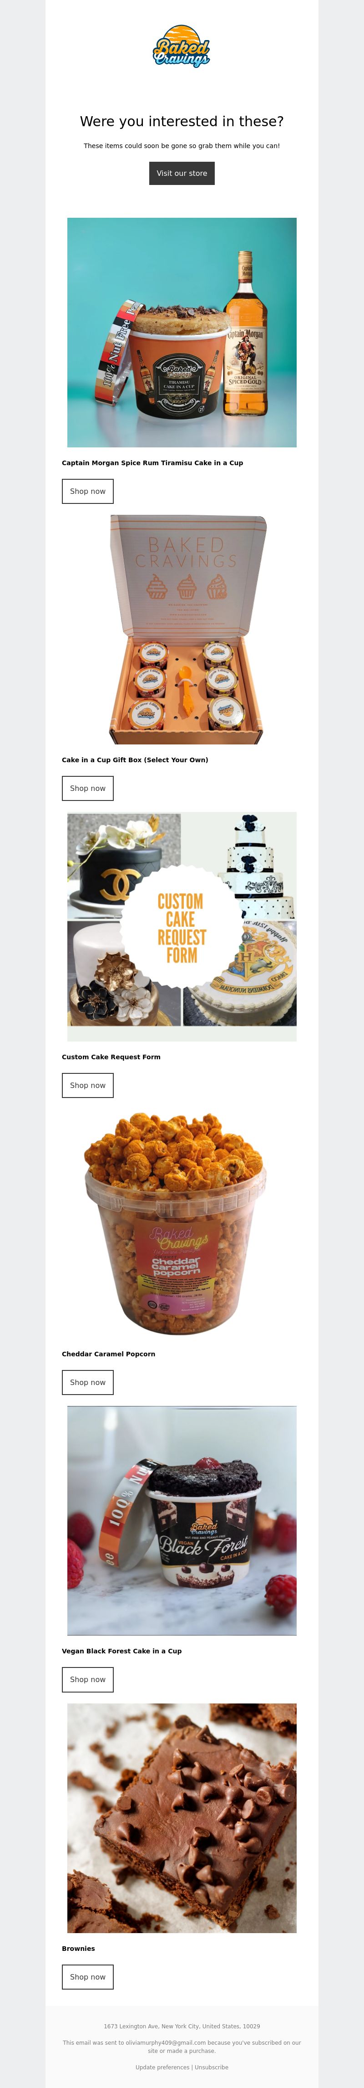Click the Brownies product photo
This screenshot has width=364, height=2088.
point(182,1818)
